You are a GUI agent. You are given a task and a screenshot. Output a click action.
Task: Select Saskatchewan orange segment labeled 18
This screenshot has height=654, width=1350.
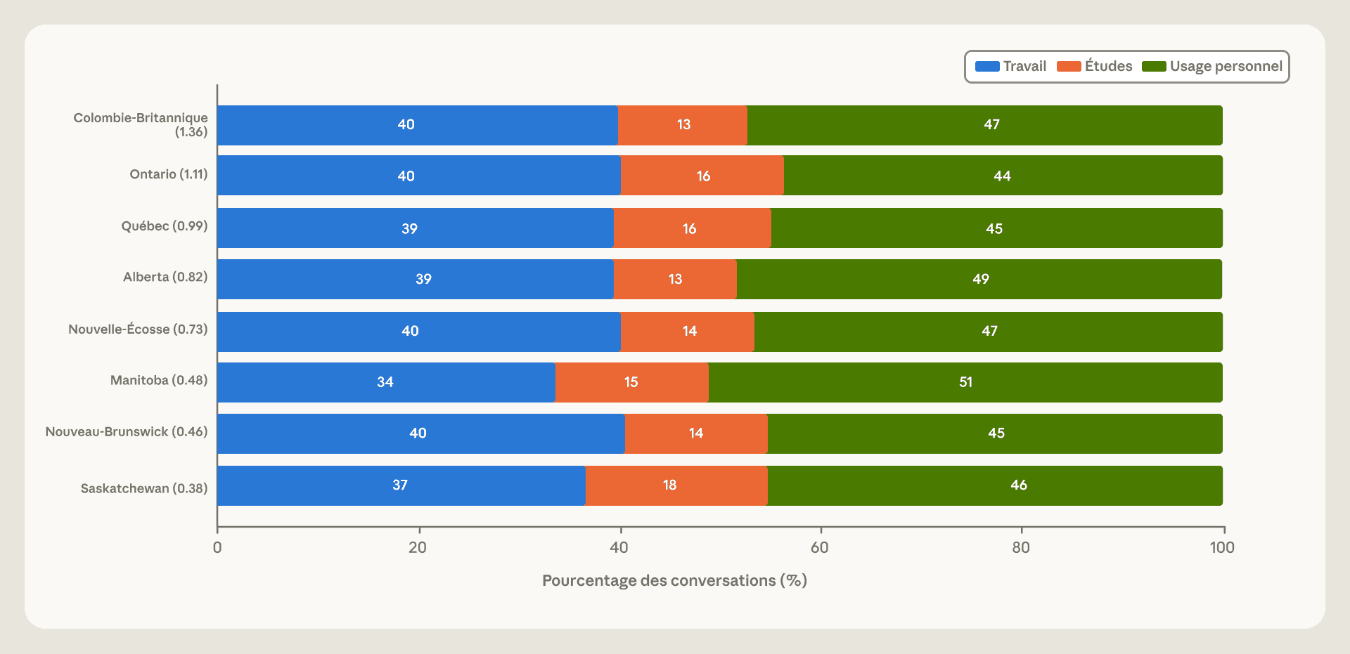point(676,485)
